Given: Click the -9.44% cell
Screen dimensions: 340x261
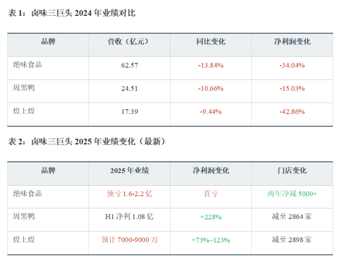Looking at the screenshot, I should click(211, 112).
